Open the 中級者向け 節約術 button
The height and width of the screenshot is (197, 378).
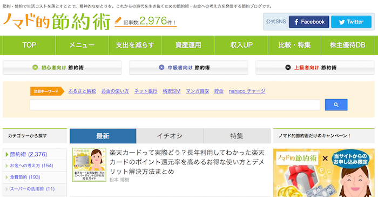pyautogui.click(x=188, y=68)
